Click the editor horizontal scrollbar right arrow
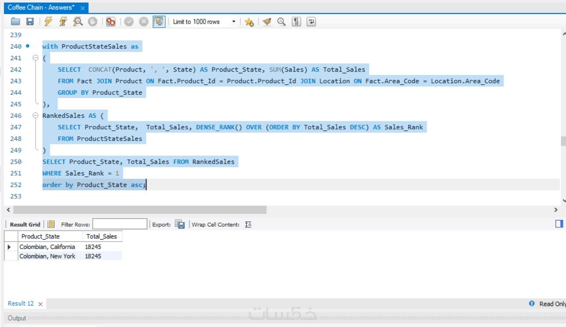This screenshot has height=327, width=566. pos(556,210)
